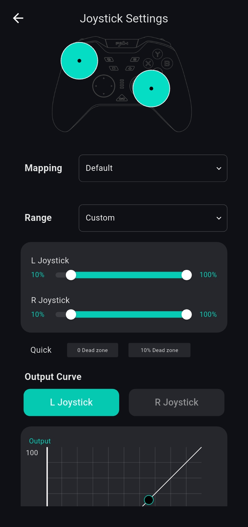
Task: Click the R Joystick maximum slider handle
Action: click(187, 315)
